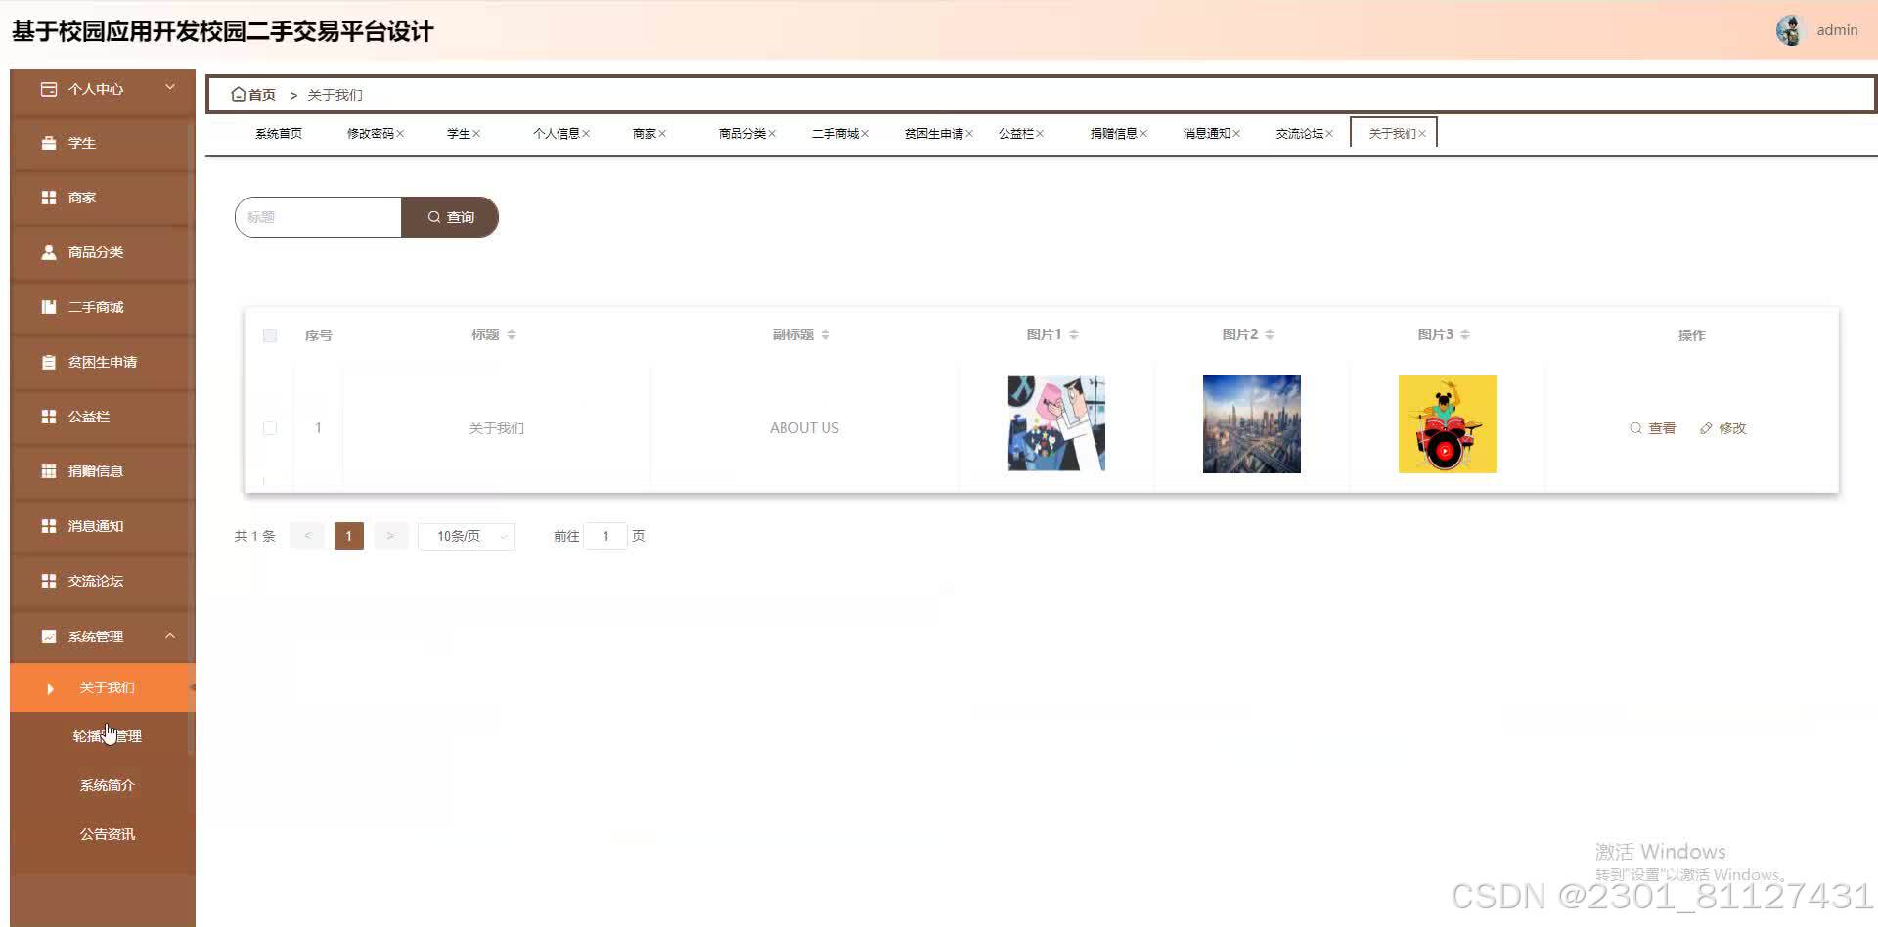This screenshot has width=1878, height=927.
Task: Open 系统简介 in the sidebar
Action: coord(108,785)
